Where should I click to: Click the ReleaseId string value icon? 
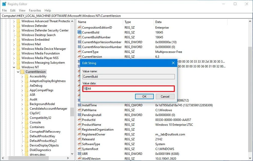pos(79,139)
